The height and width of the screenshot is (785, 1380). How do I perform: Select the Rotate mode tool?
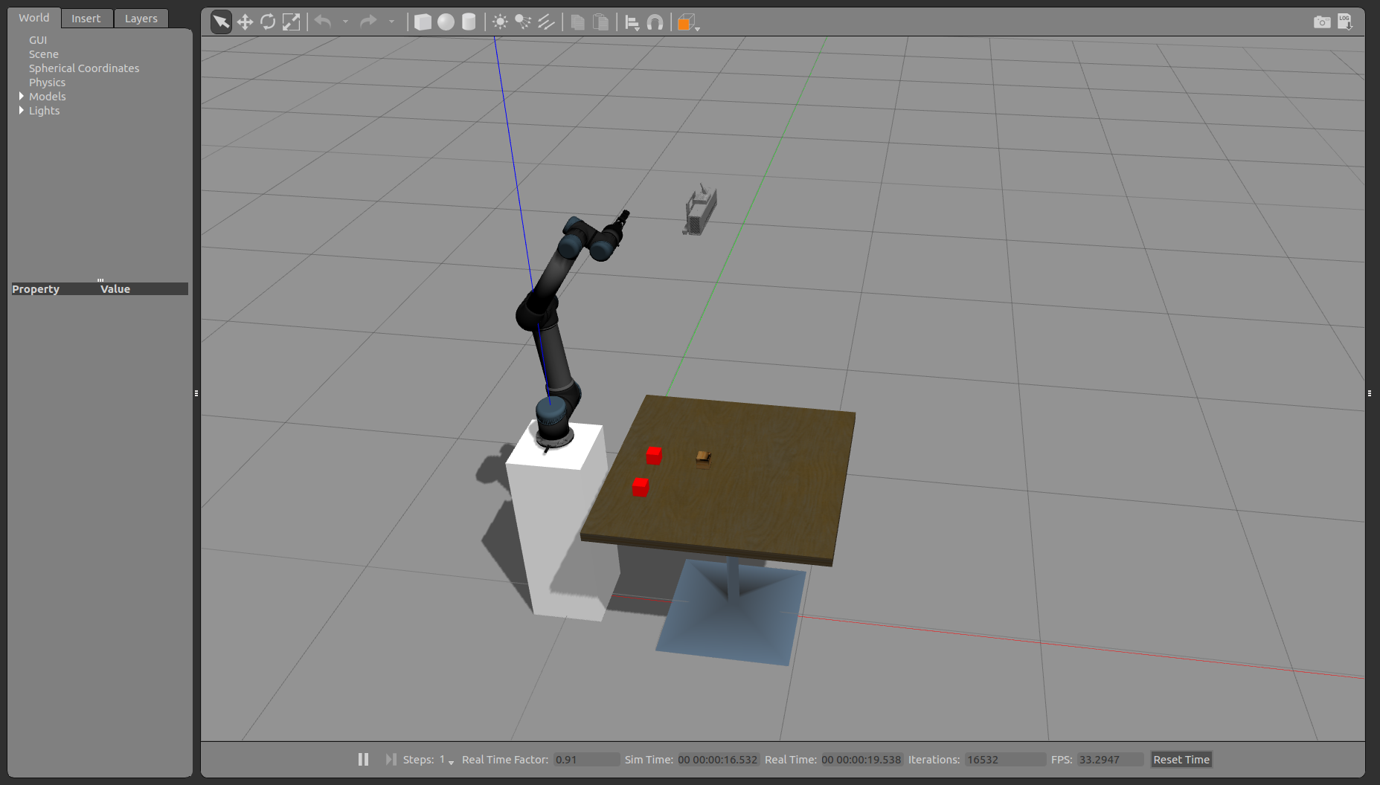[268, 22]
